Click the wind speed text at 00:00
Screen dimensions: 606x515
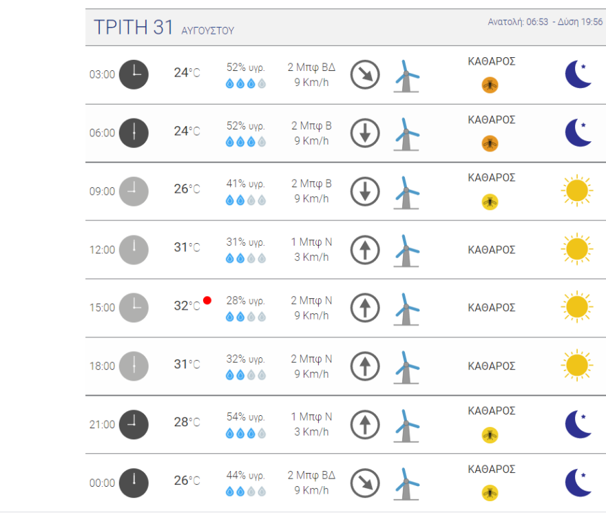pyautogui.click(x=311, y=490)
